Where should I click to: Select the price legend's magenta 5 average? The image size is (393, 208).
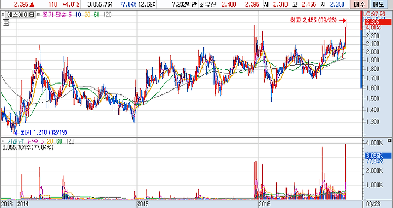tap(70, 15)
